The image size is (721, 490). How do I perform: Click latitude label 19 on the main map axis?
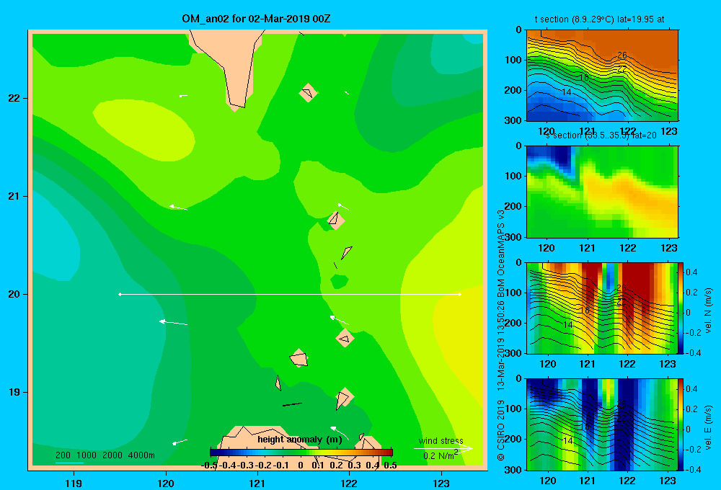[x=14, y=392]
